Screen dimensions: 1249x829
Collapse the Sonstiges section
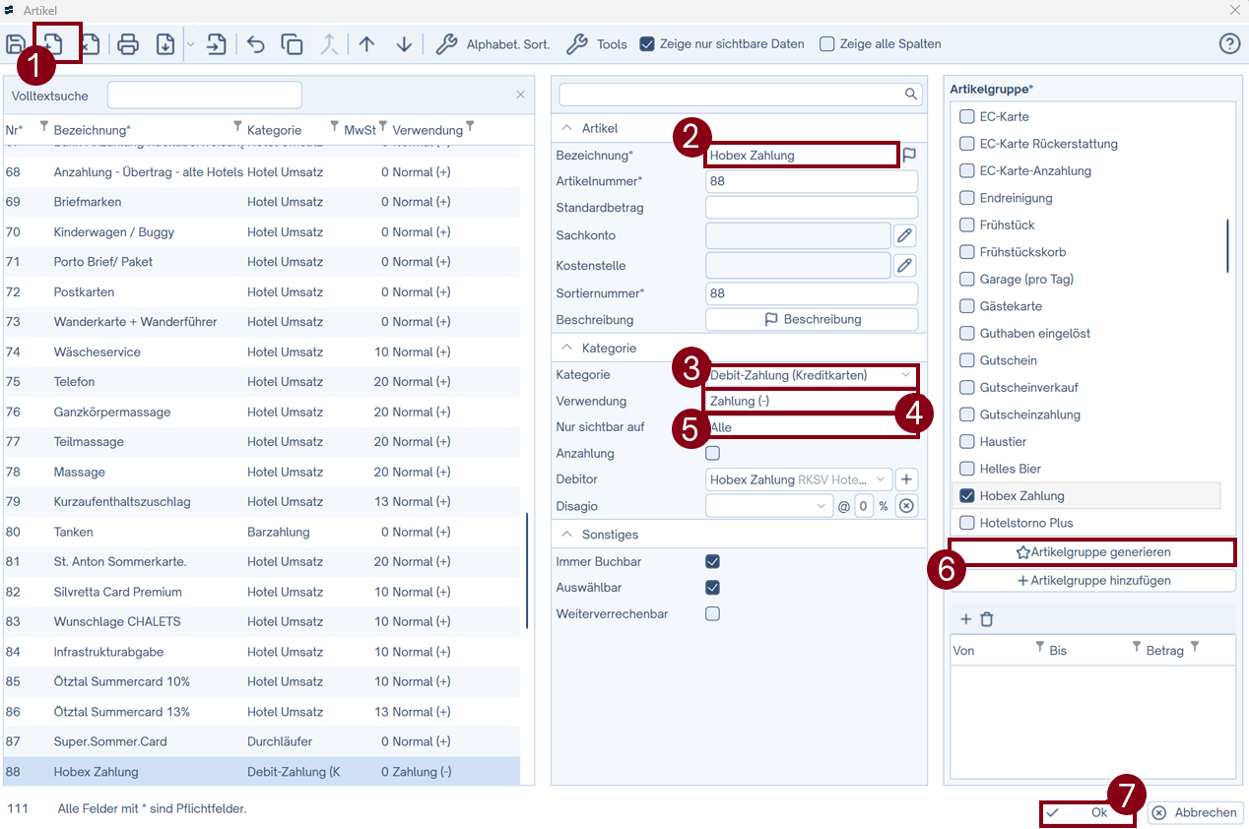click(567, 535)
